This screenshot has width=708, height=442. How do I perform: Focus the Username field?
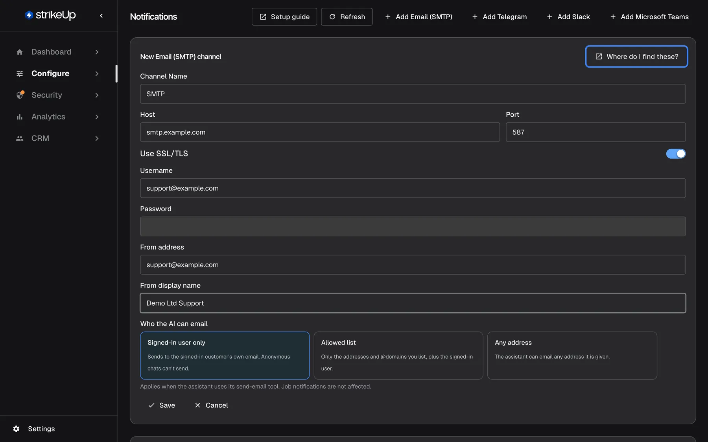tap(413, 188)
